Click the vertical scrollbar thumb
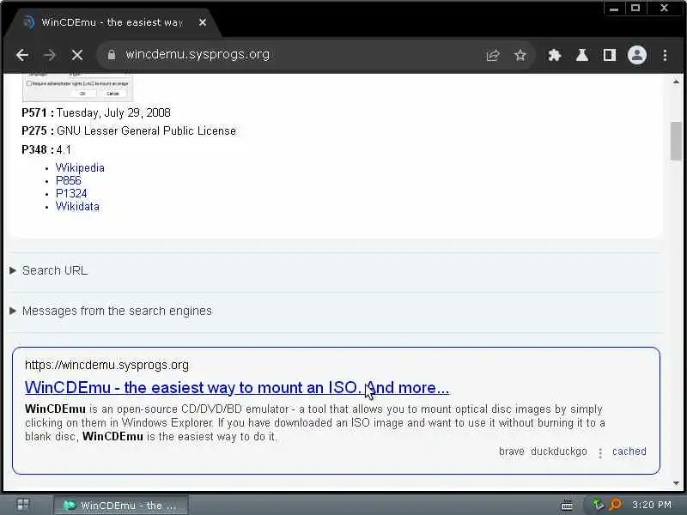This screenshot has width=687, height=515. 676,141
